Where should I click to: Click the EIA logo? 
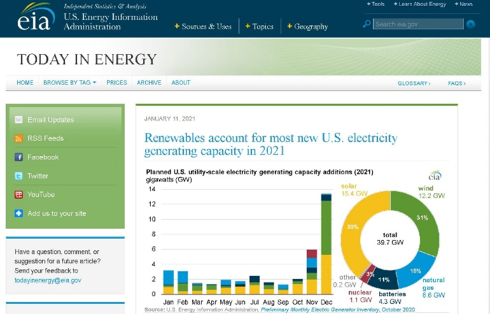click(35, 18)
